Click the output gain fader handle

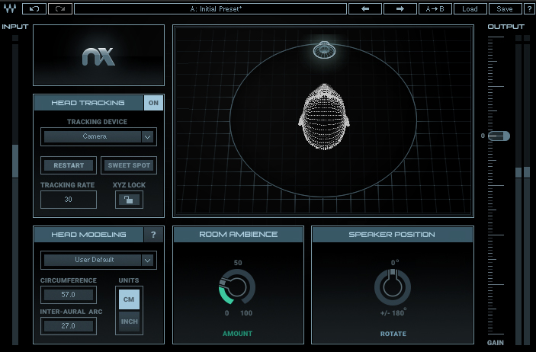[x=499, y=136]
